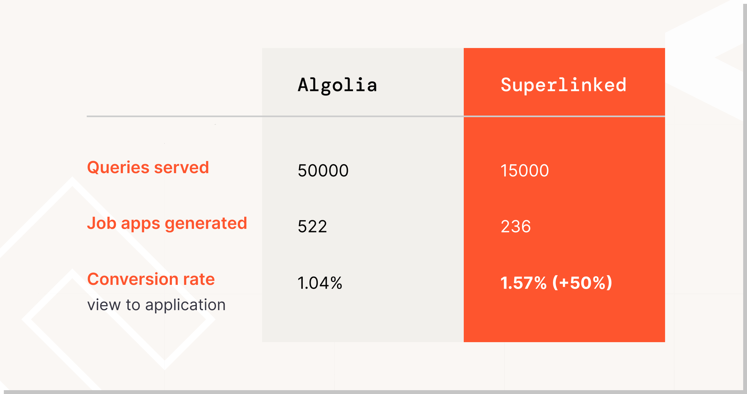The image size is (747, 394).
Task: Click Superlinked's 236 job apps value
Action: point(516,227)
